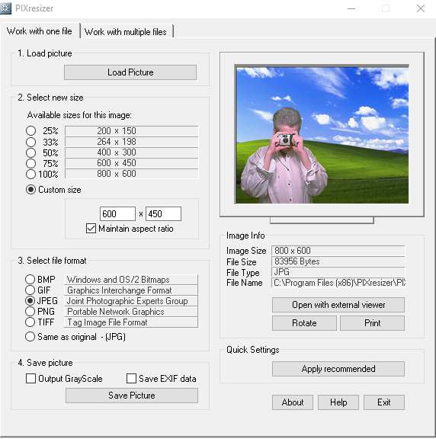436x439 pixels.
Task: Choose the JPEG format radio button
Action: [x=30, y=301]
